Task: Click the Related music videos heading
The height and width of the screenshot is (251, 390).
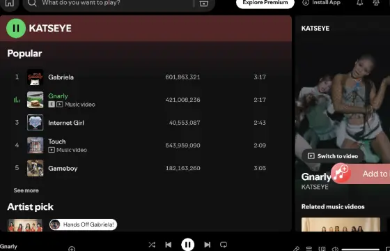Action: click(x=333, y=206)
